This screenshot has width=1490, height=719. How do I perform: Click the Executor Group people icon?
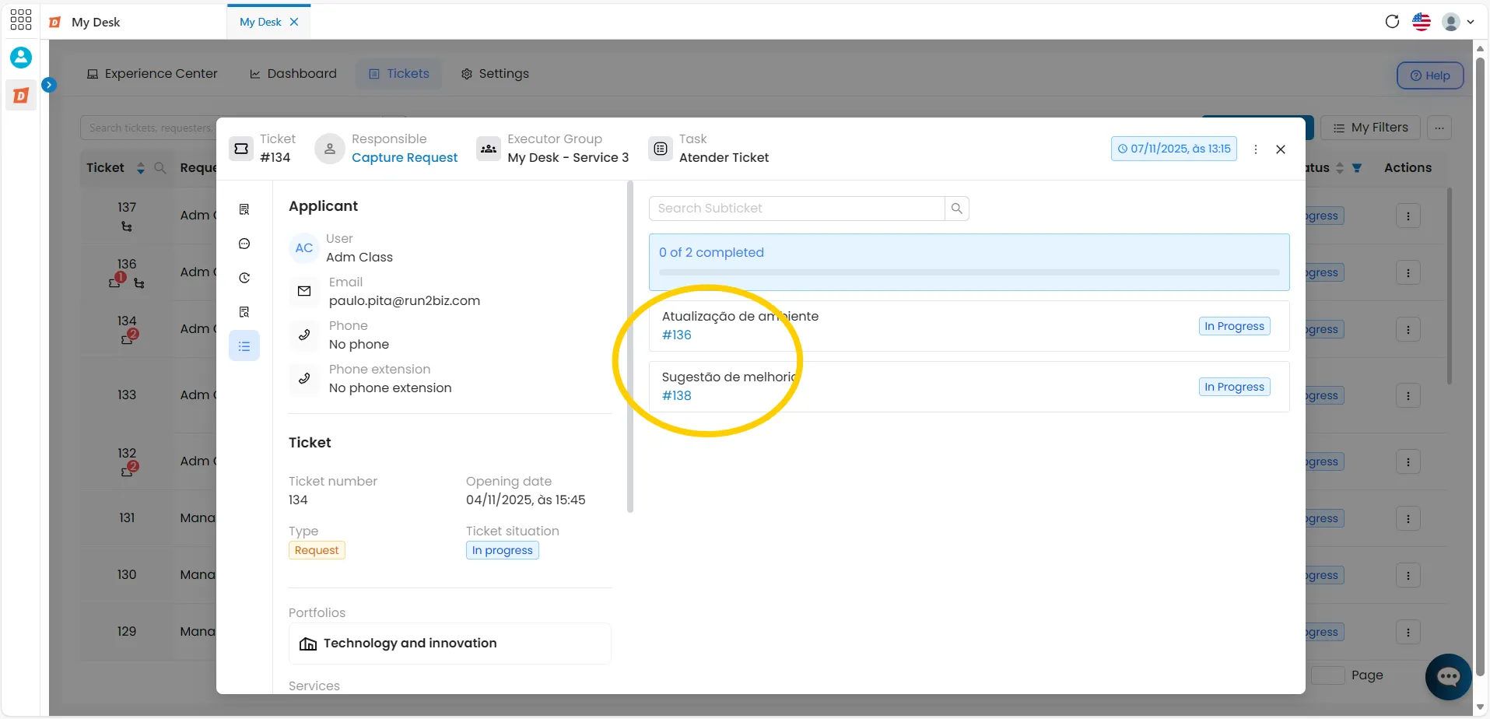(489, 149)
